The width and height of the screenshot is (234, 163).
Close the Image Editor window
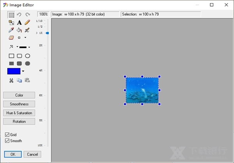pyautogui.click(x=226, y=5)
